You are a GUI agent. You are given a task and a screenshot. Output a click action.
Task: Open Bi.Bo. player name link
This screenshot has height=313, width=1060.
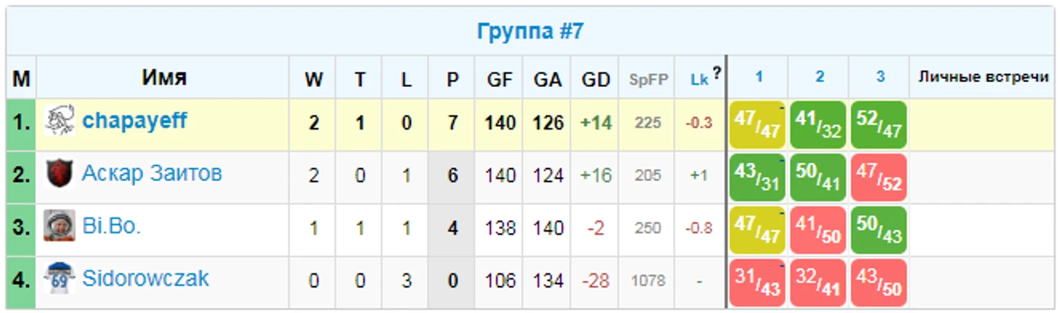click(111, 226)
